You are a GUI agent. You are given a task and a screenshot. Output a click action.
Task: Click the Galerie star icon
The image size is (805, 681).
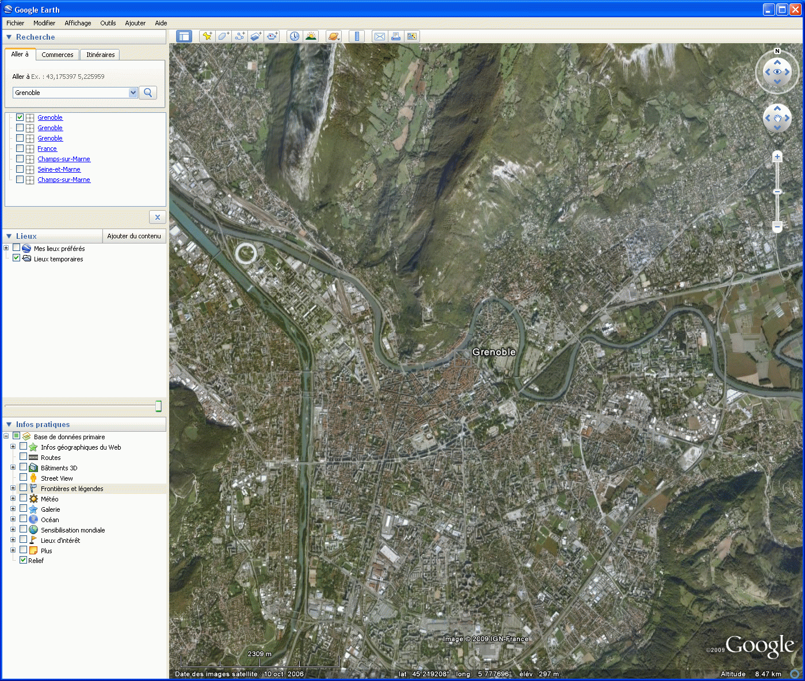[33, 509]
